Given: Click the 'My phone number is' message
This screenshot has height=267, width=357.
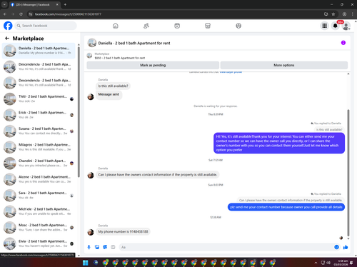Looking at the screenshot, I should coord(123,231).
